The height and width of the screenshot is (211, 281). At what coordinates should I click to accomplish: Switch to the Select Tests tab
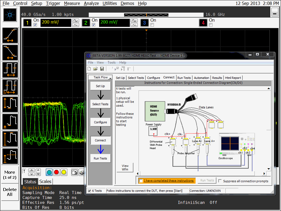[136, 78]
